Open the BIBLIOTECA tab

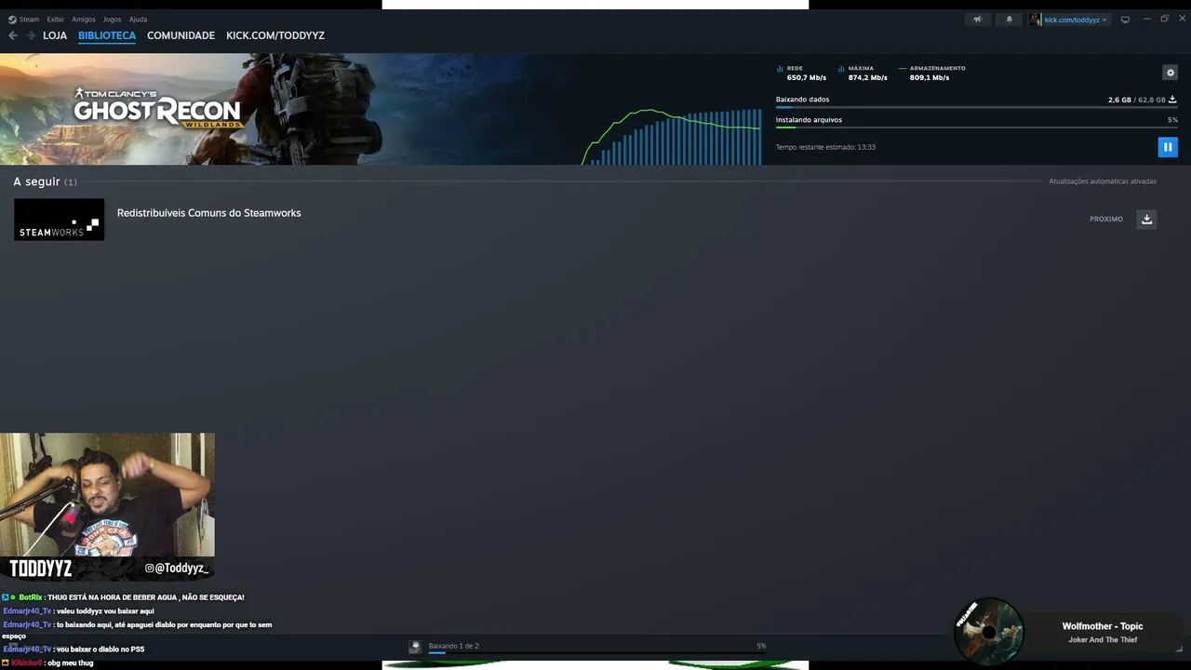[x=107, y=35]
